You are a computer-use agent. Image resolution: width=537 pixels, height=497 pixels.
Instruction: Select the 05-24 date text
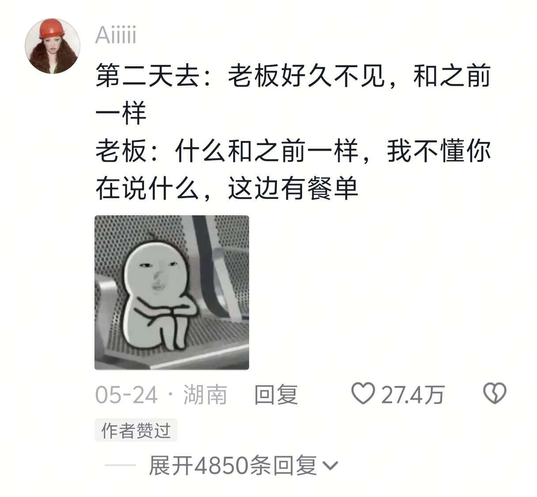pos(126,394)
